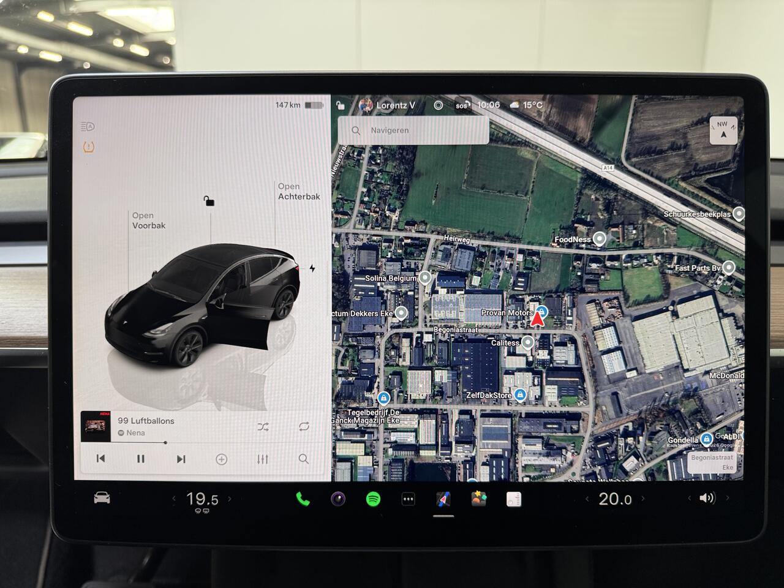This screenshot has width=784, height=588.
Task: Toggle map orientation with the NW compass
Action: 723,130
